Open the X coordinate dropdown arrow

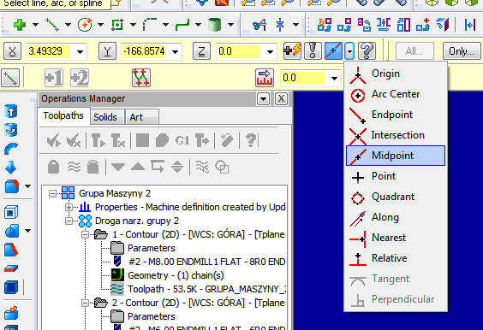coord(80,51)
